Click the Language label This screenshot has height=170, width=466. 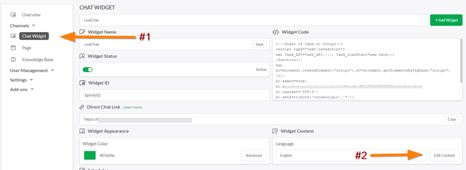(284, 144)
